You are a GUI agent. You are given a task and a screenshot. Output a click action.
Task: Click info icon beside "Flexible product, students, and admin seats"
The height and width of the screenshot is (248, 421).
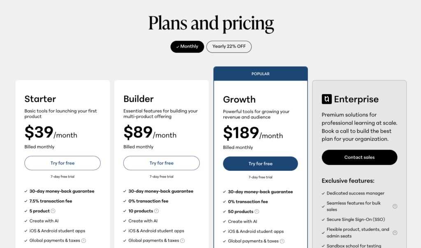395,233
